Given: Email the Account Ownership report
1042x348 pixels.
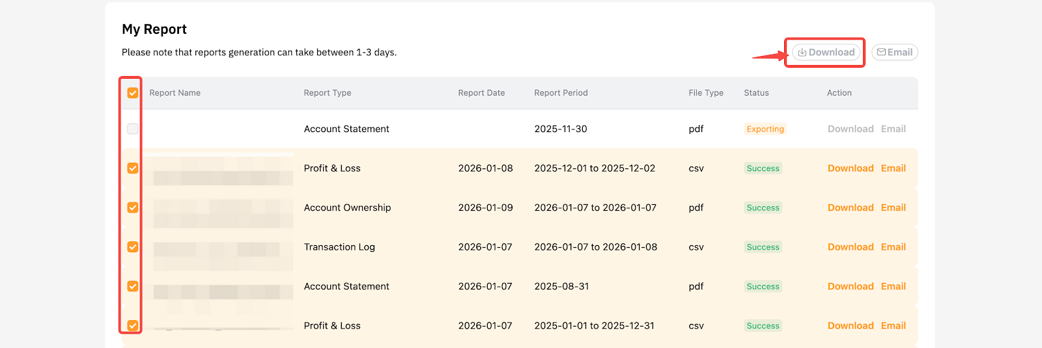Looking at the screenshot, I should coord(893,207).
